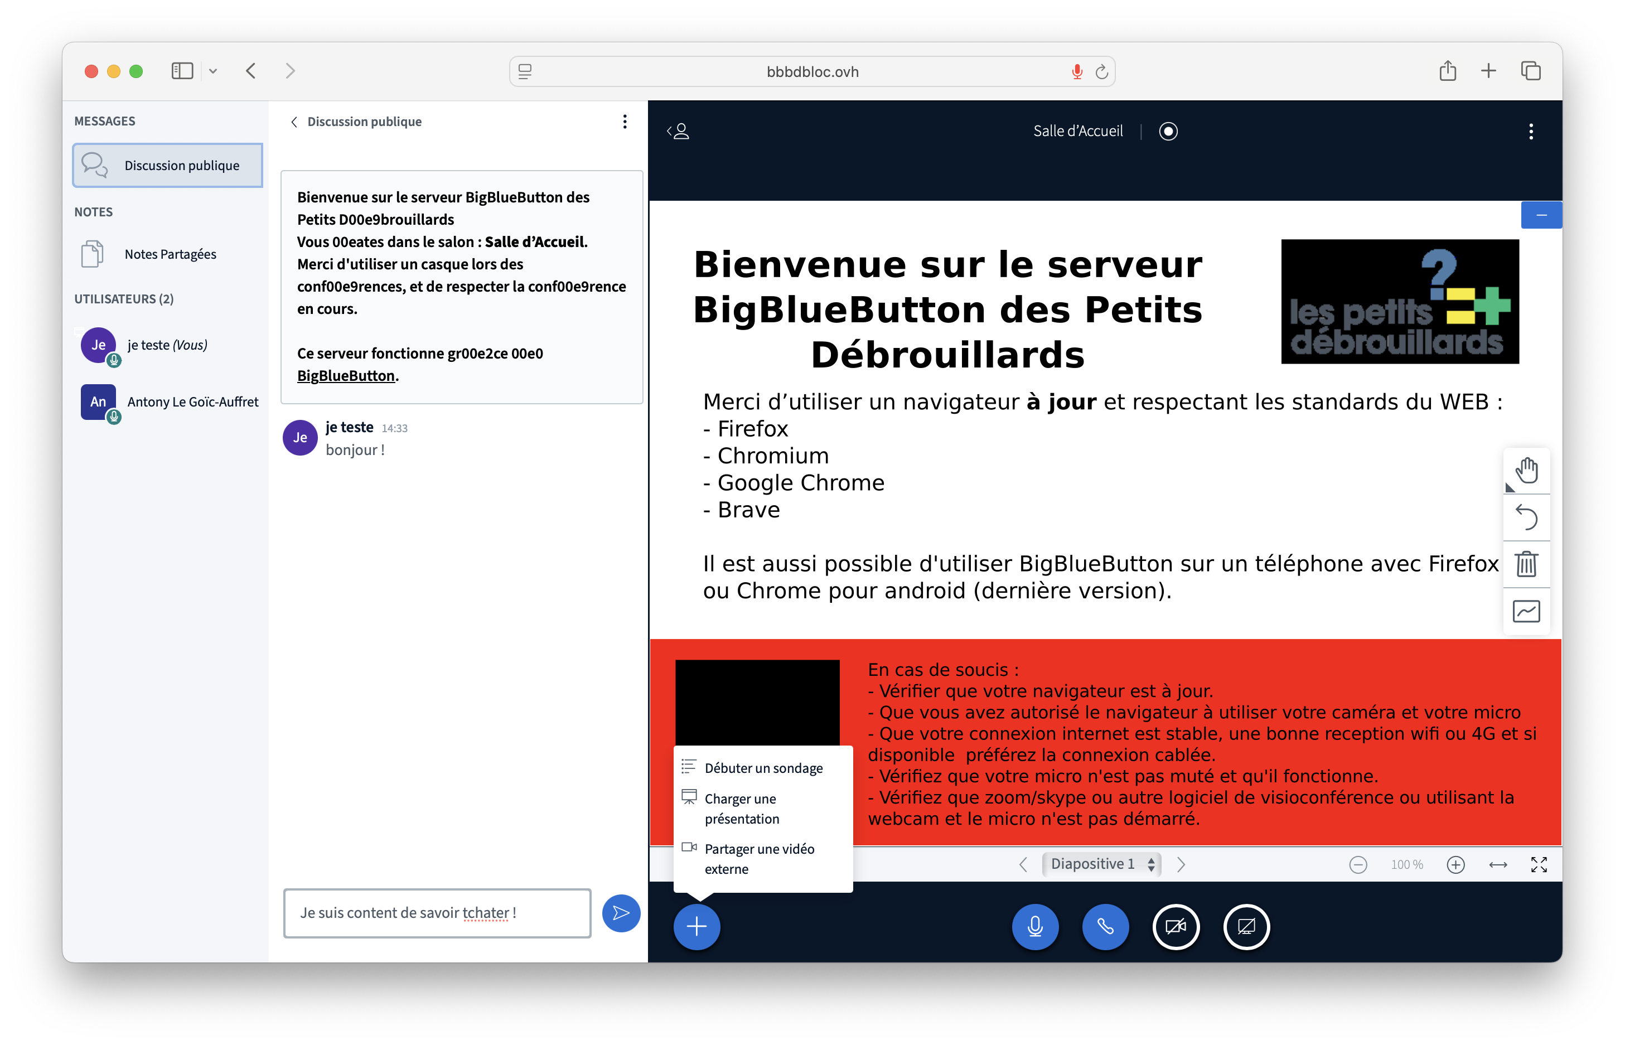
Task: Open meeting options menu top right
Action: coord(1531,131)
